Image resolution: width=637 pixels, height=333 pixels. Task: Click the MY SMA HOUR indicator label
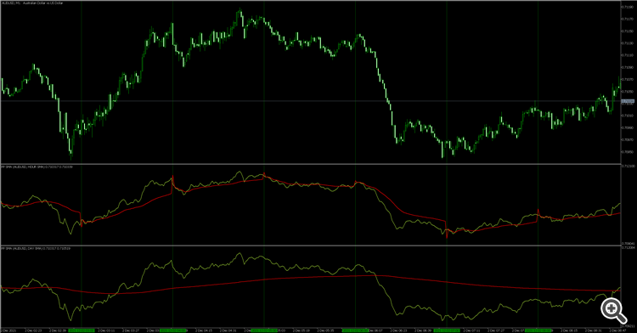click(37, 166)
